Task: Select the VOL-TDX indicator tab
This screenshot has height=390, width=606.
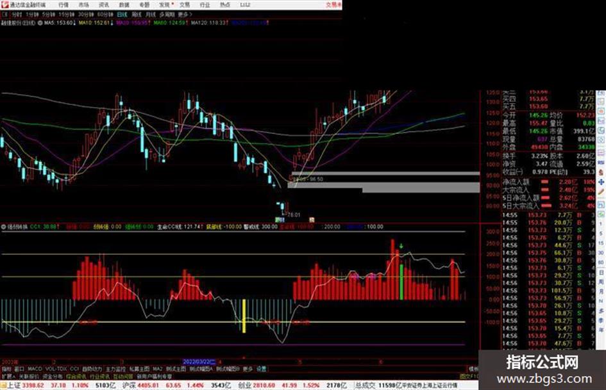Action: (x=56, y=369)
